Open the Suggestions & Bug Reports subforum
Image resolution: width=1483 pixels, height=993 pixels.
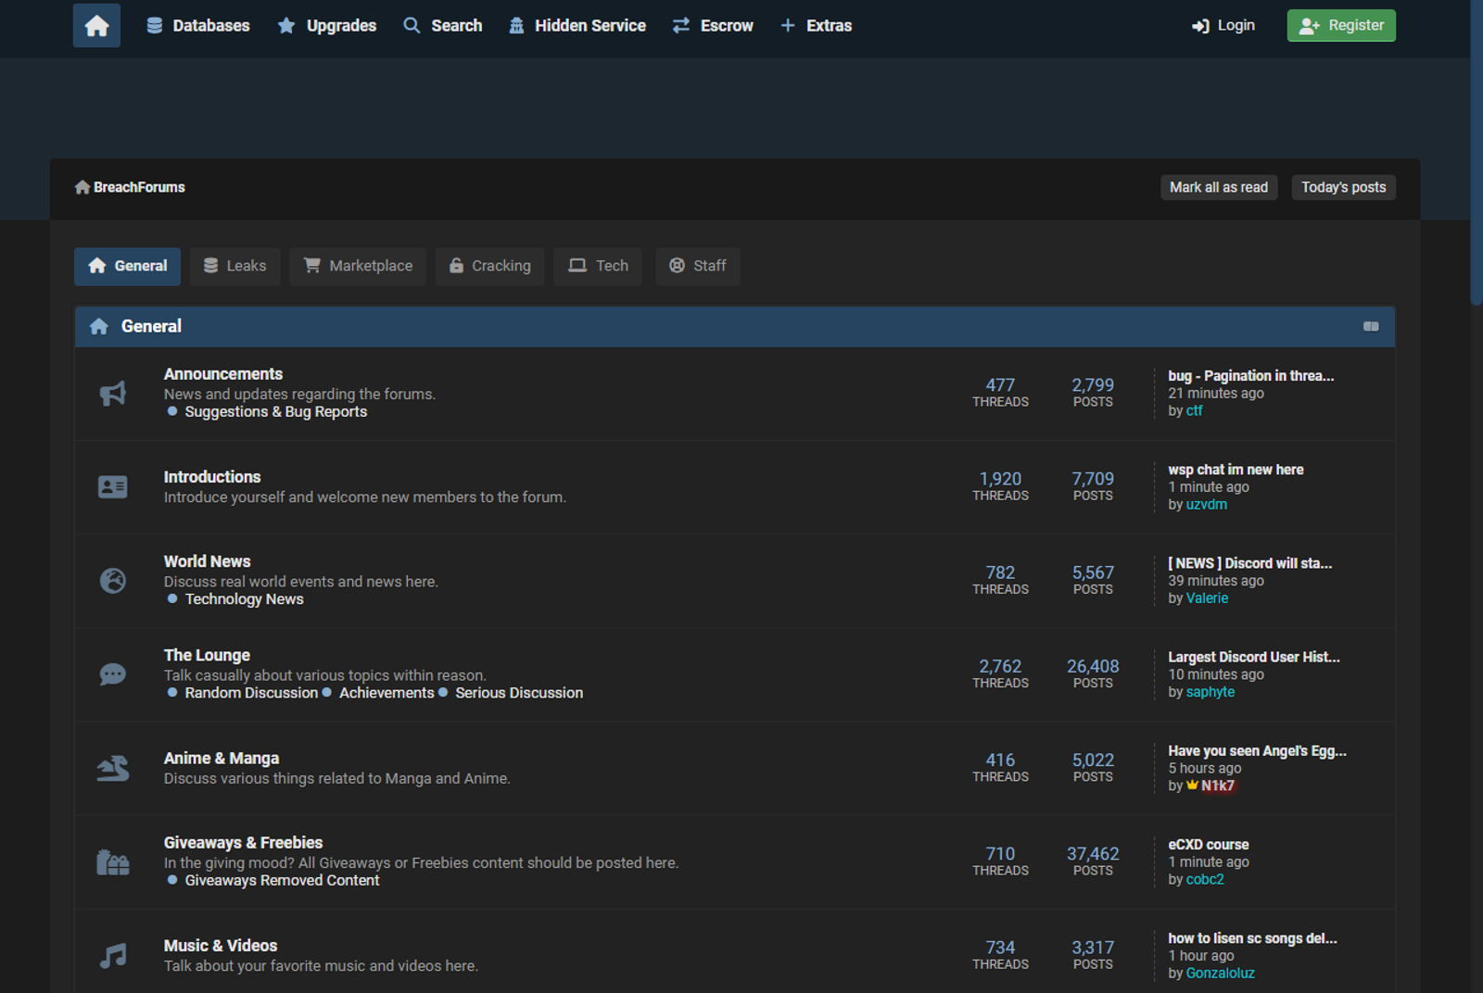coord(275,412)
